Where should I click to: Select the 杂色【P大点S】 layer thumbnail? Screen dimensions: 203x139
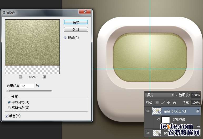[x=157, y=111]
